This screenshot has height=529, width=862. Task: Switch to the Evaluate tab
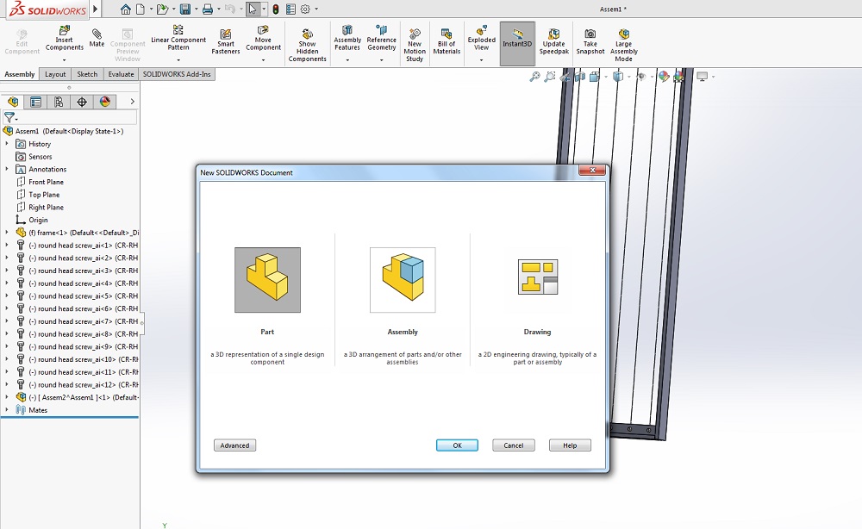pyautogui.click(x=121, y=74)
